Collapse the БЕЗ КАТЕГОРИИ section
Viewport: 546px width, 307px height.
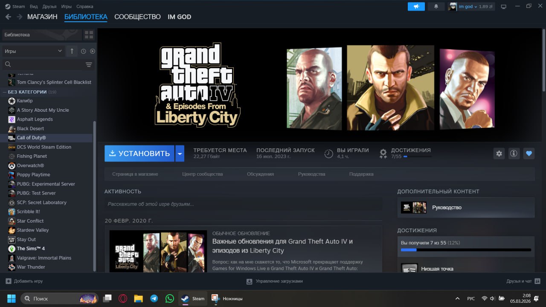pyautogui.click(x=5, y=92)
